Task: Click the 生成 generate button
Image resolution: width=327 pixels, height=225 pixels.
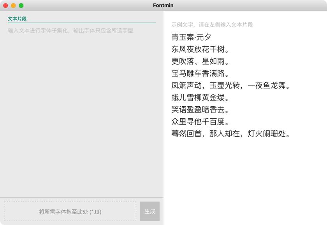Action: (150, 211)
